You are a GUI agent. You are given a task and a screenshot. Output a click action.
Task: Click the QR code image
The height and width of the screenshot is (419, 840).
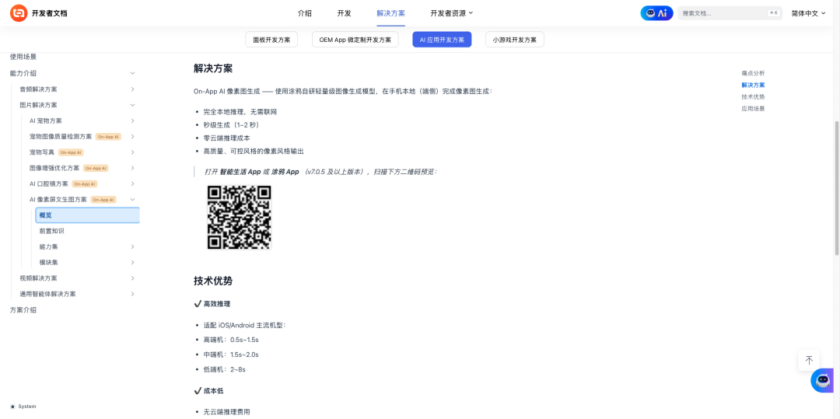click(x=239, y=217)
